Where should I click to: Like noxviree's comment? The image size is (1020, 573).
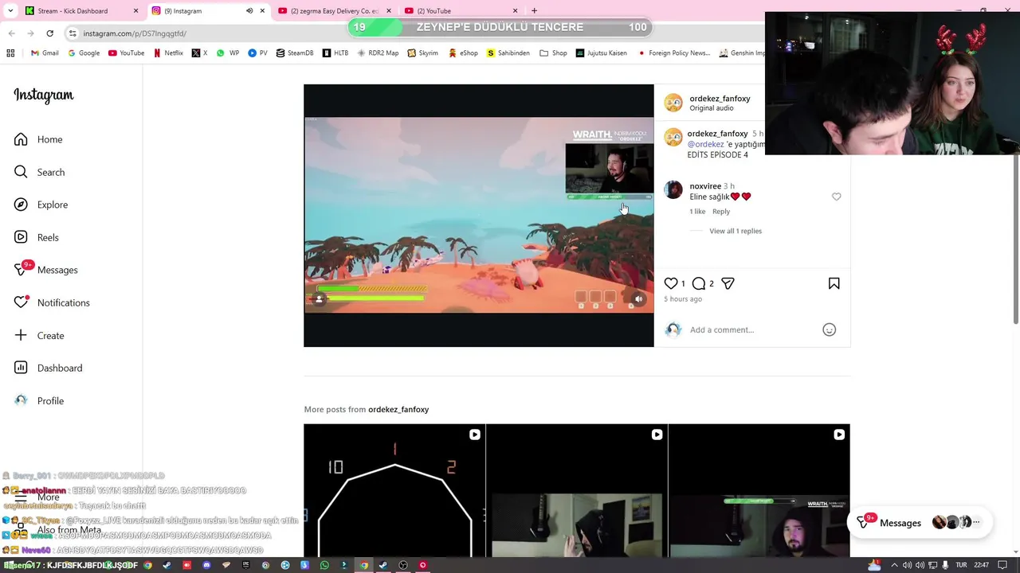tap(836, 197)
